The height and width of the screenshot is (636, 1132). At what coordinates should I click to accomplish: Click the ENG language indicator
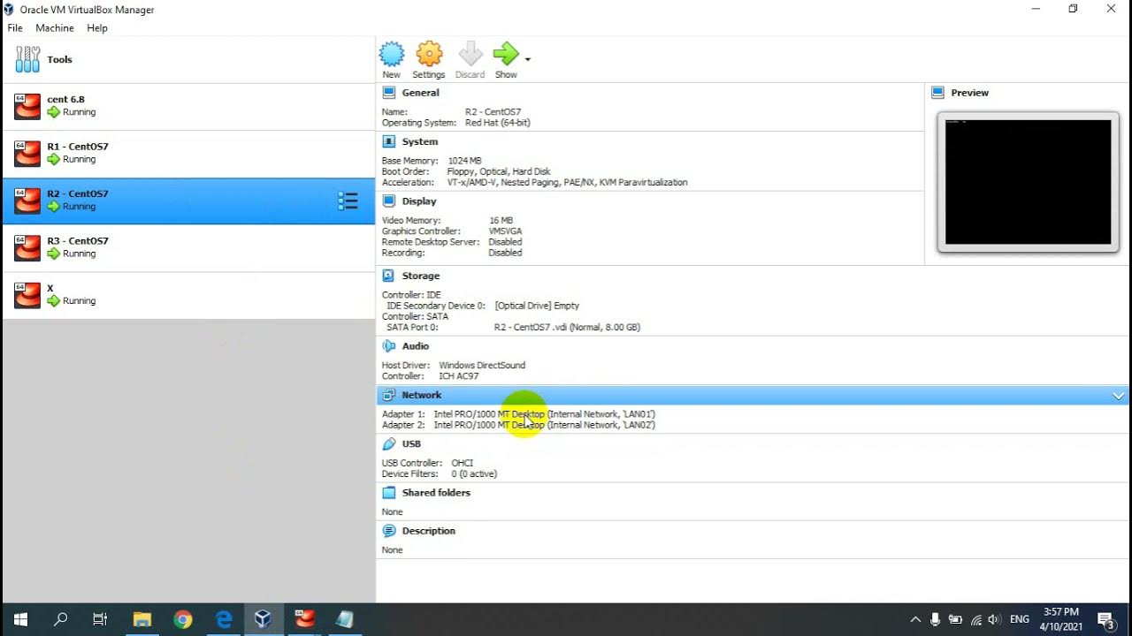1020,619
